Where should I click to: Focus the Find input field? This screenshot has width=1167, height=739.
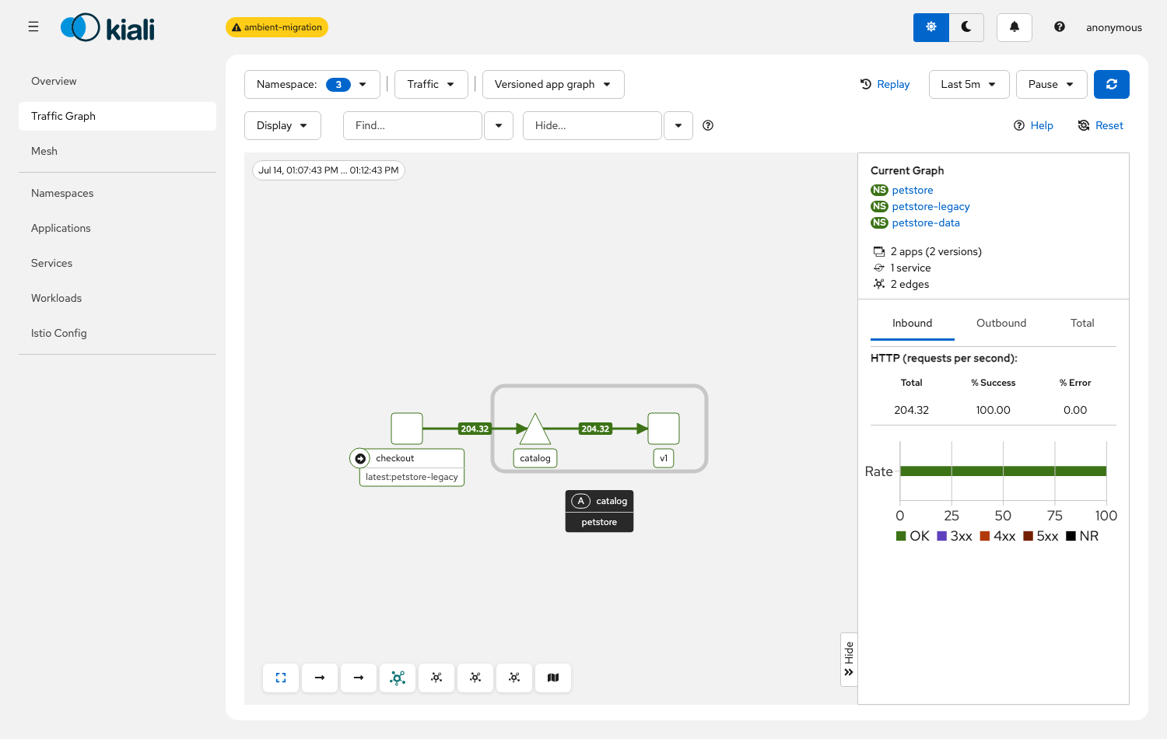(x=412, y=125)
